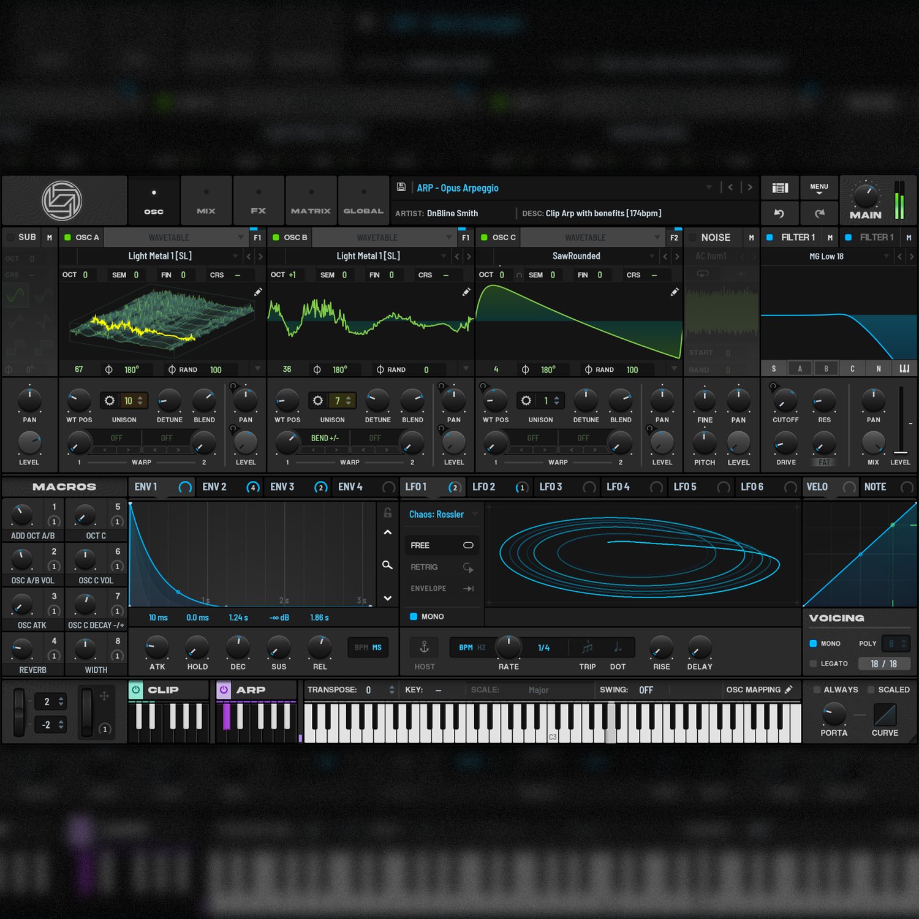Open OSC B unison settings gear
This screenshot has width=919, height=919.
coord(318,401)
